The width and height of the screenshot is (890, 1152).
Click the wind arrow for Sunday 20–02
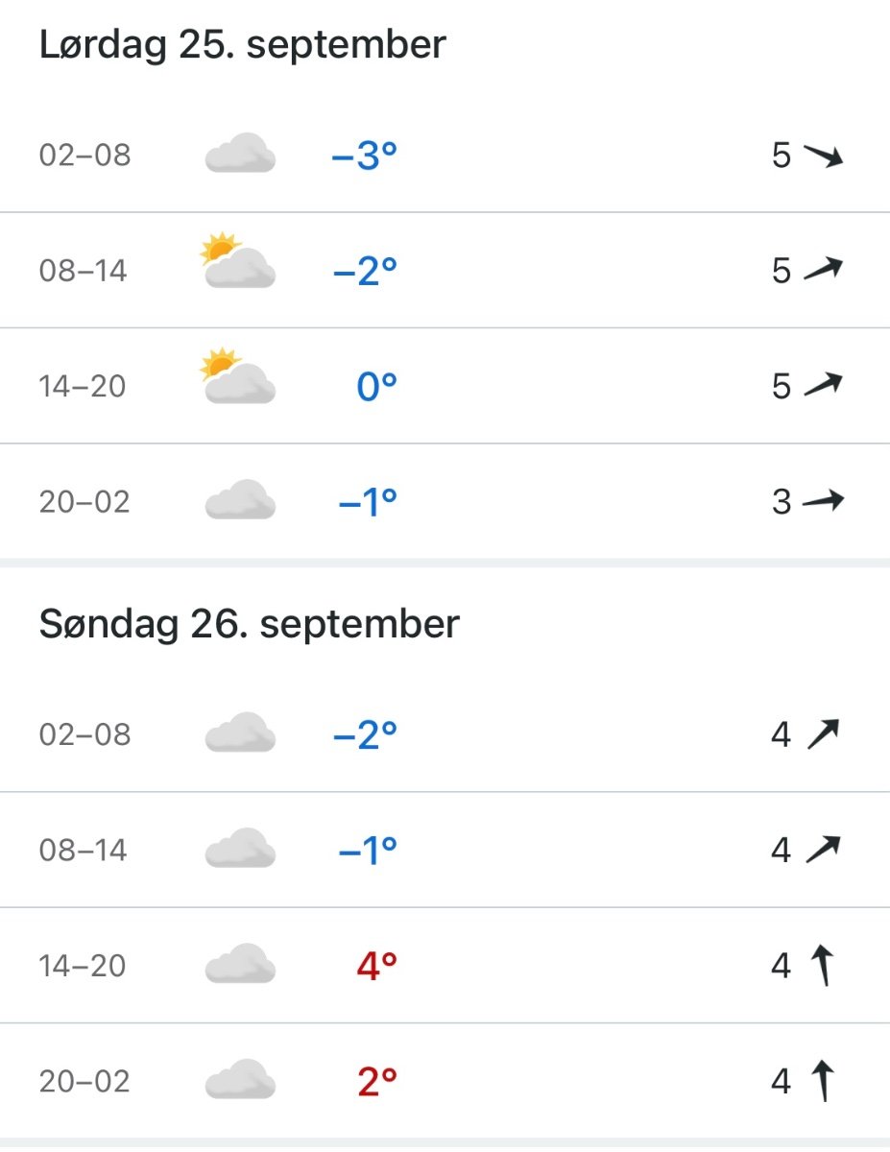820,1082
